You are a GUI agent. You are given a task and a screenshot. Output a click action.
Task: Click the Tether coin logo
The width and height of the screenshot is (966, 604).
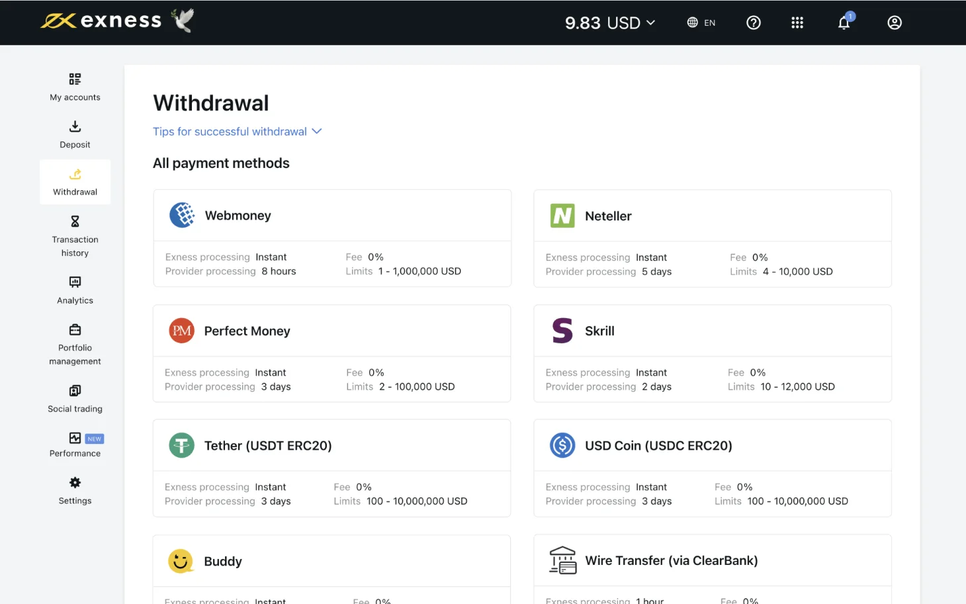[x=181, y=445]
